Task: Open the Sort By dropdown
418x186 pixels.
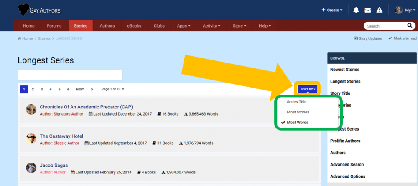Action: click(307, 89)
